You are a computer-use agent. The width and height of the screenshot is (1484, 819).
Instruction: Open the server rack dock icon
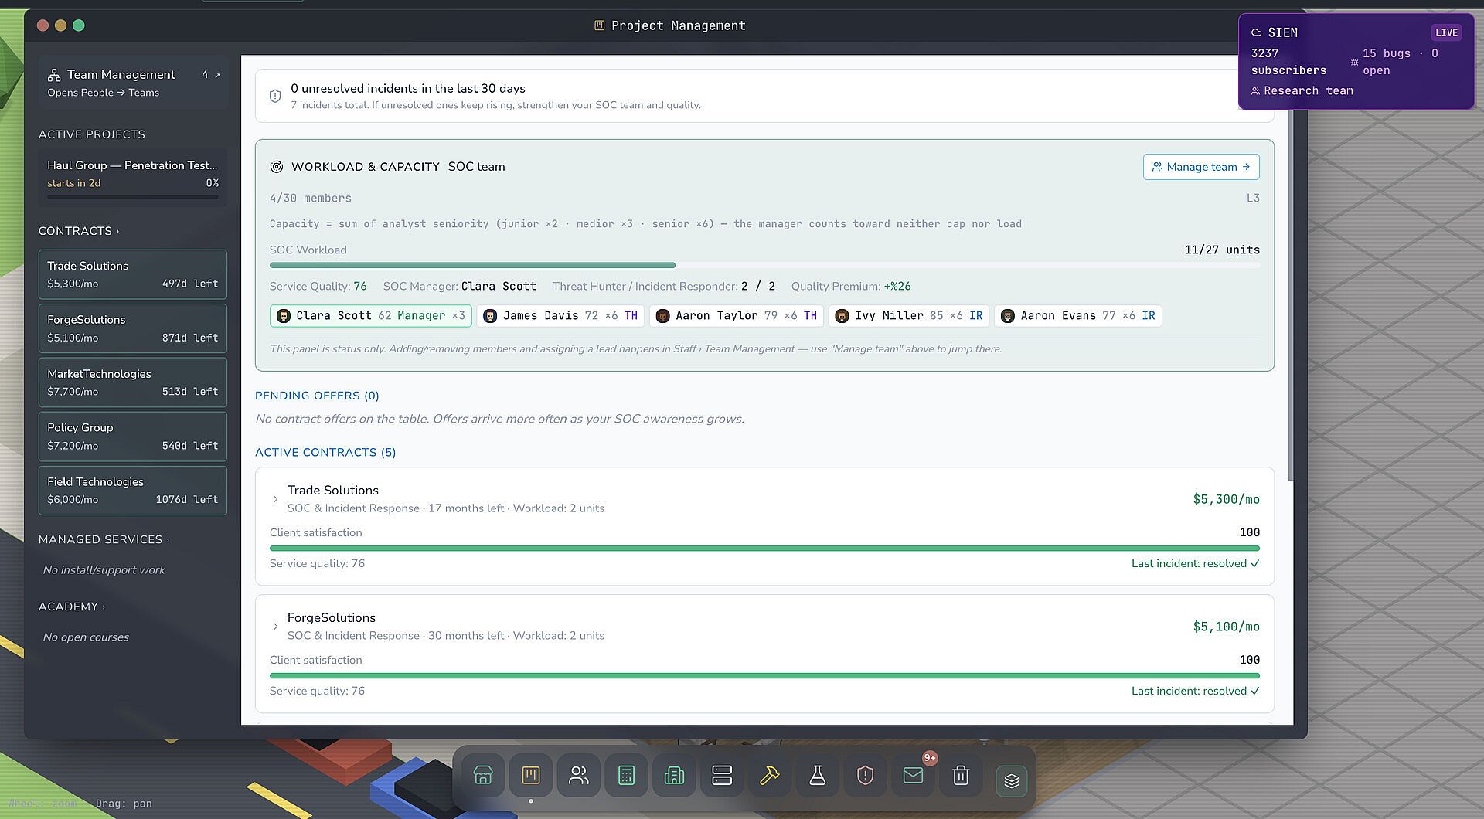click(722, 775)
